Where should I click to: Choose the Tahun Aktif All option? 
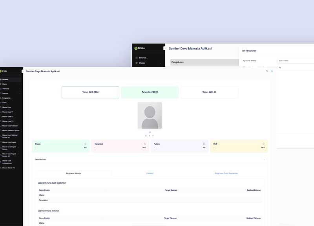209,92
